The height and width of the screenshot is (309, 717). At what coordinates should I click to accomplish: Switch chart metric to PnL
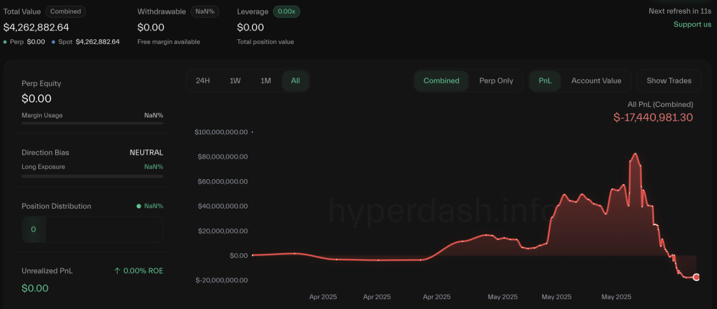[545, 81]
